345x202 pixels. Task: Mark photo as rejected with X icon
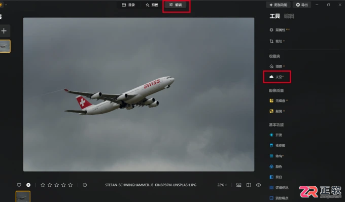[x=28, y=185]
